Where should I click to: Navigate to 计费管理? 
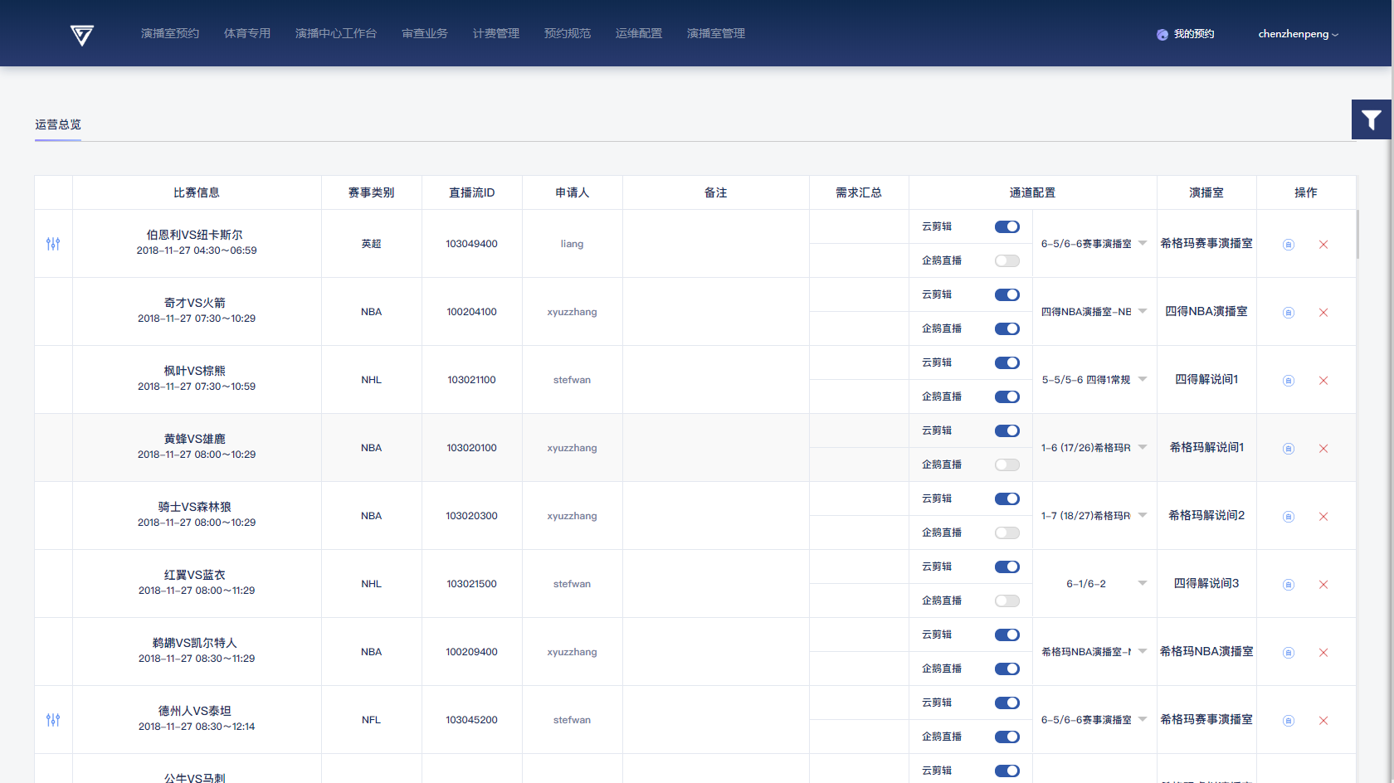496,33
